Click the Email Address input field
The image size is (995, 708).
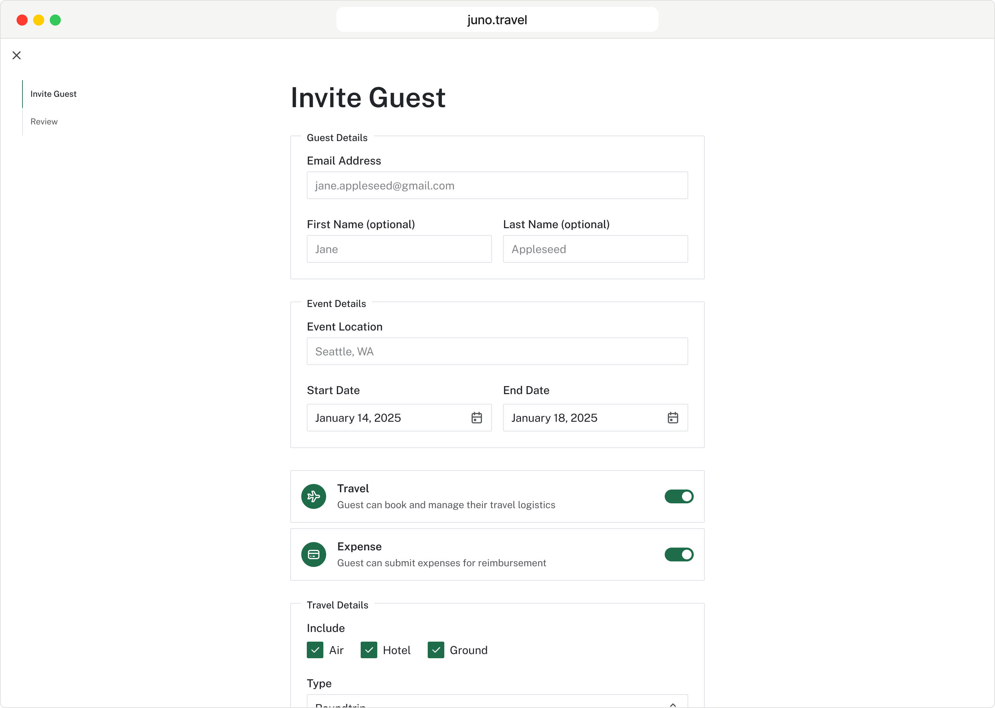pyautogui.click(x=497, y=185)
